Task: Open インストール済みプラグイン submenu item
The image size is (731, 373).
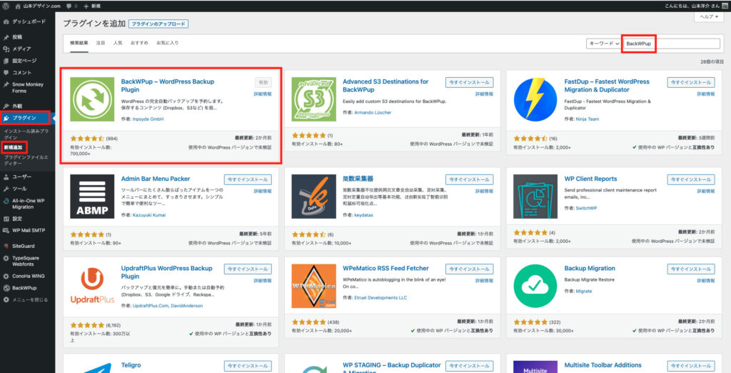Action: tap(26, 134)
